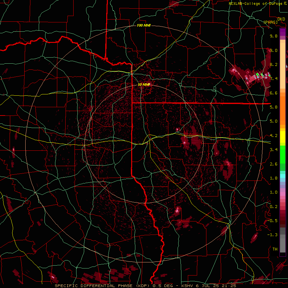Click the DKD label above the color scale
Viewport: 288px width, 288px height.
pos(281,19)
